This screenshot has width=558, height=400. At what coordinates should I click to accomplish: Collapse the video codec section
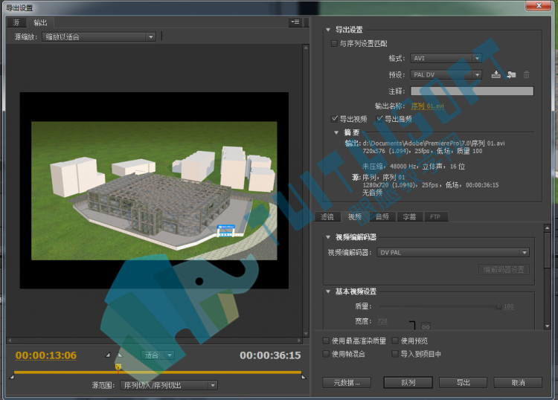pos(328,237)
